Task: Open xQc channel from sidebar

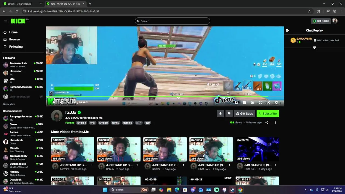Action: point(23,81)
